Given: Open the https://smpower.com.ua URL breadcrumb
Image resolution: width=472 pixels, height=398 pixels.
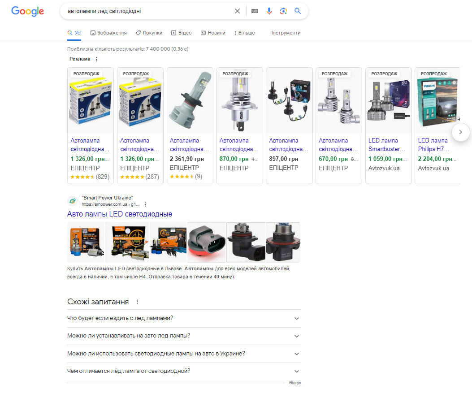Looking at the screenshot, I should 110,204.
